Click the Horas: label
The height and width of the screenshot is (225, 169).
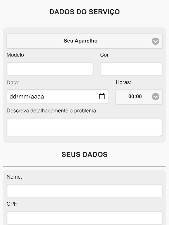[x=123, y=82]
